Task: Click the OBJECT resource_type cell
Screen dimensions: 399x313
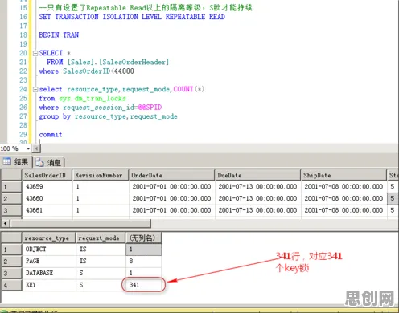Action: [x=49, y=250]
